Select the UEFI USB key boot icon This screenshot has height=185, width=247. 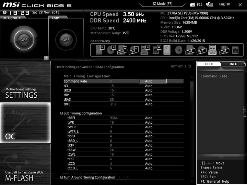145,50
